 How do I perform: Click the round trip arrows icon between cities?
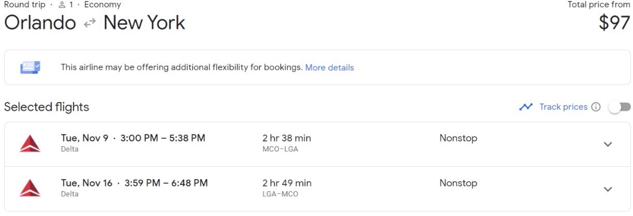[x=90, y=23]
